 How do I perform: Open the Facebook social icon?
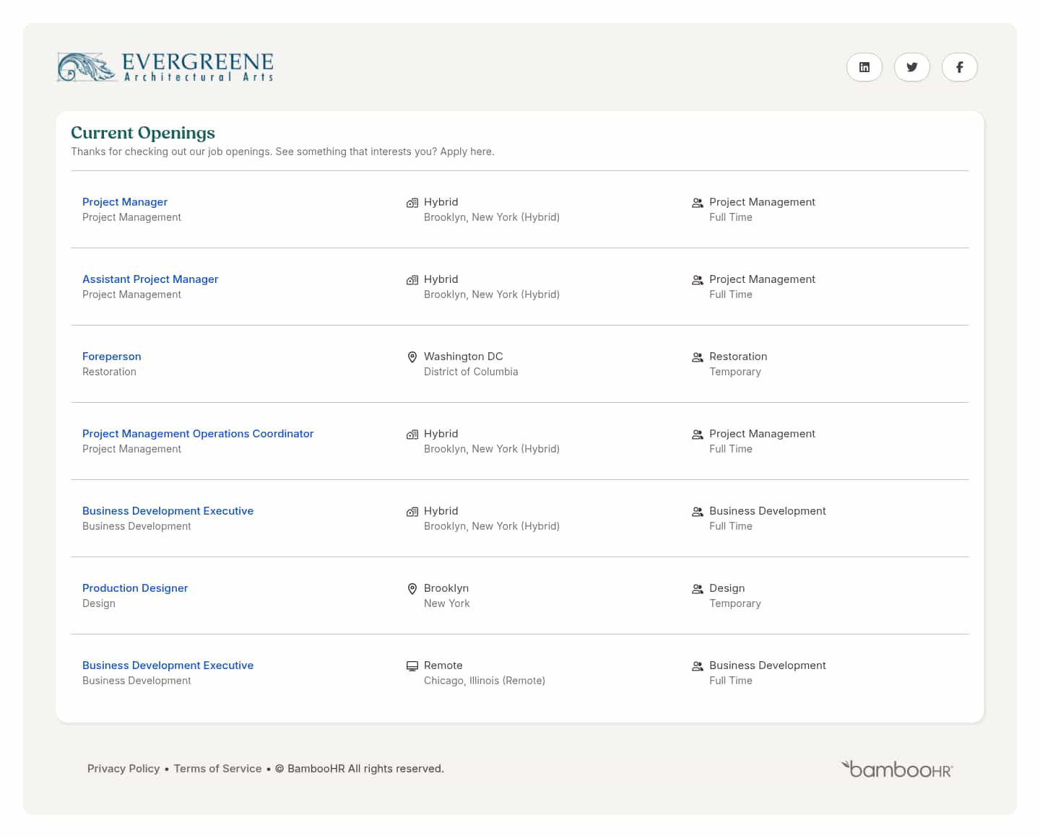coord(960,67)
